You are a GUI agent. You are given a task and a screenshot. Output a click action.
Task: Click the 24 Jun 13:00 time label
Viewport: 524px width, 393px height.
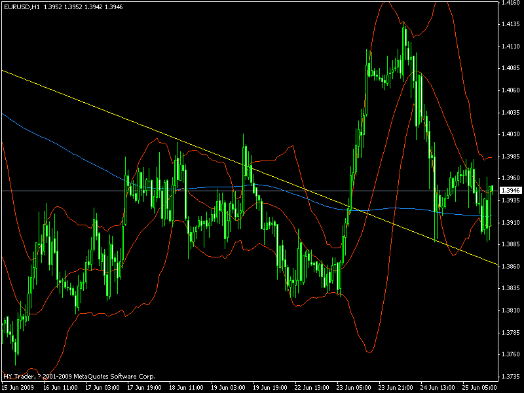(x=438, y=388)
